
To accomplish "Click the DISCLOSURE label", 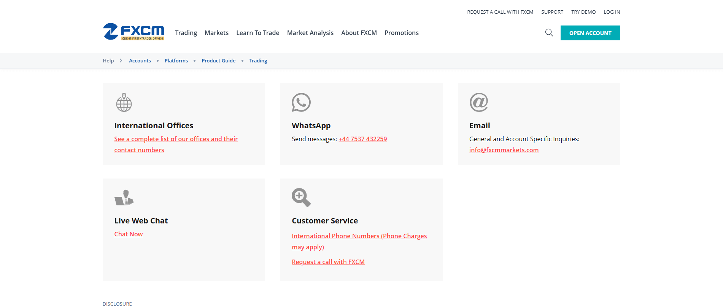I will coord(117,304).
